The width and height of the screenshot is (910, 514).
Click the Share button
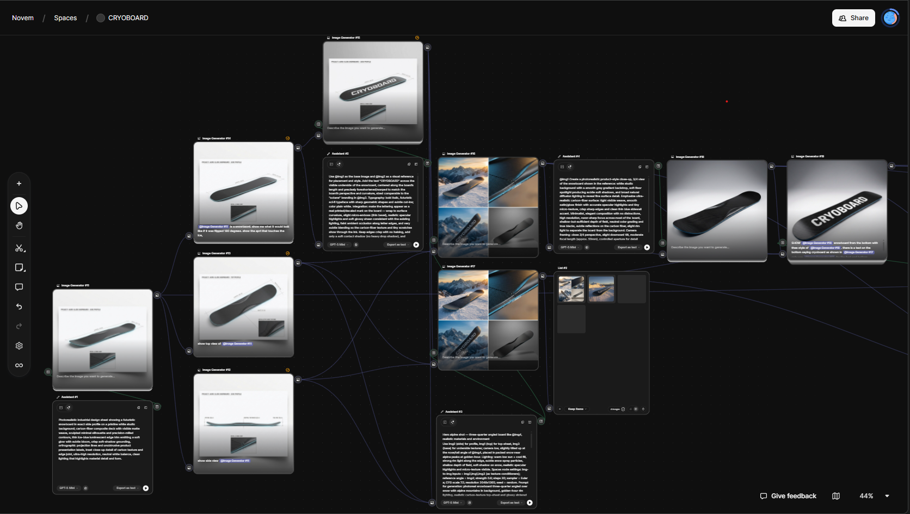click(853, 17)
